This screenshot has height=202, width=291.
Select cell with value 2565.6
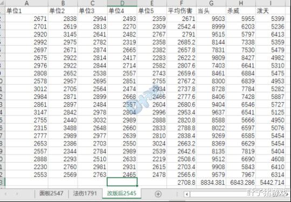[x=182, y=175]
